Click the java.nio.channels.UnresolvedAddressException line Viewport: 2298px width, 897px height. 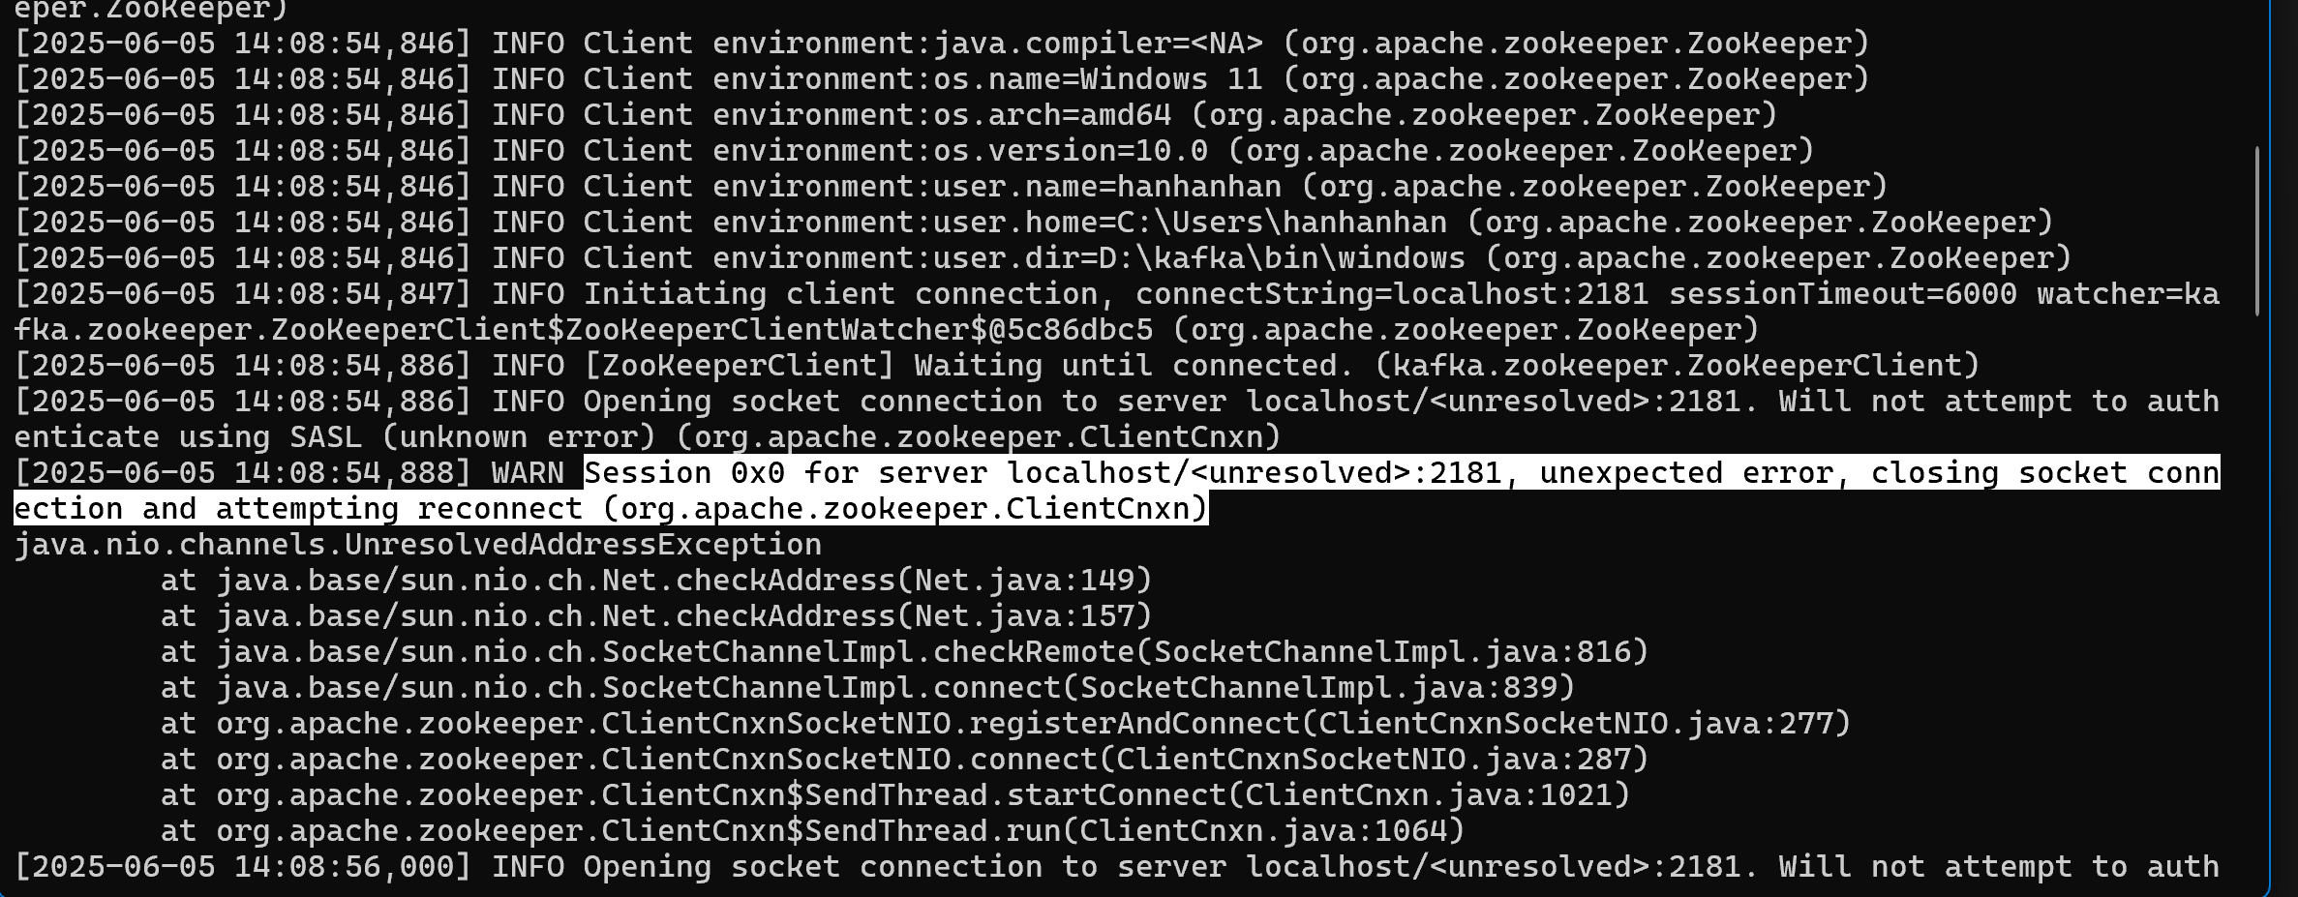(418, 545)
